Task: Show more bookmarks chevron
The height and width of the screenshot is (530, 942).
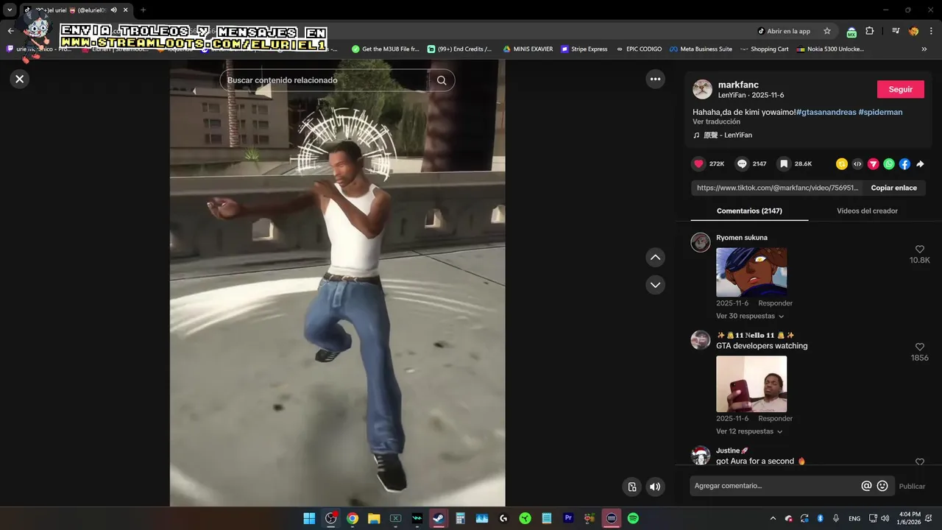Action: coord(924,49)
